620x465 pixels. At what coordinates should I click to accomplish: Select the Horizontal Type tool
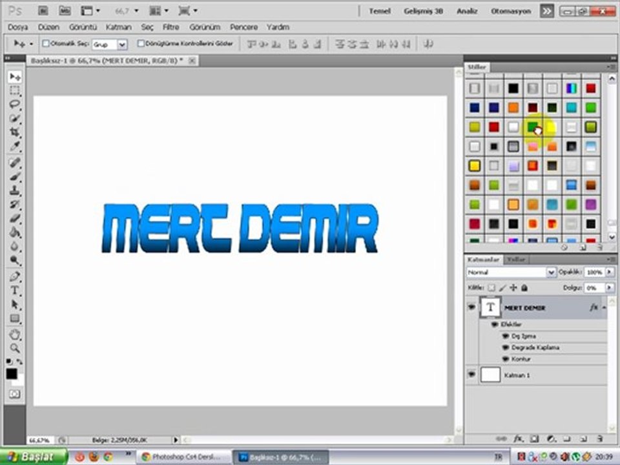[x=15, y=290]
